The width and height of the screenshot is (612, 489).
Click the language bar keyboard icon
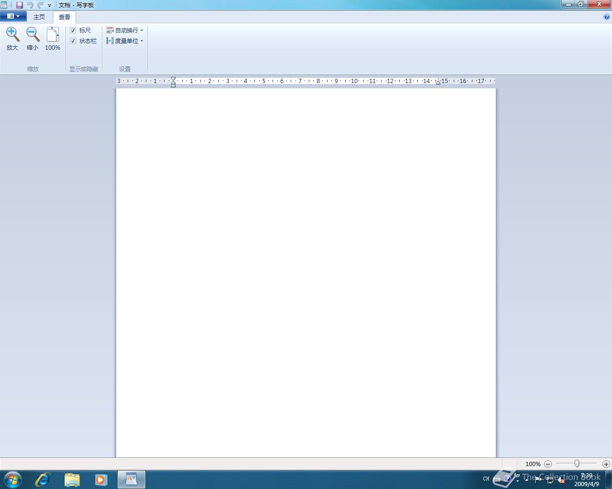pyautogui.click(x=497, y=478)
